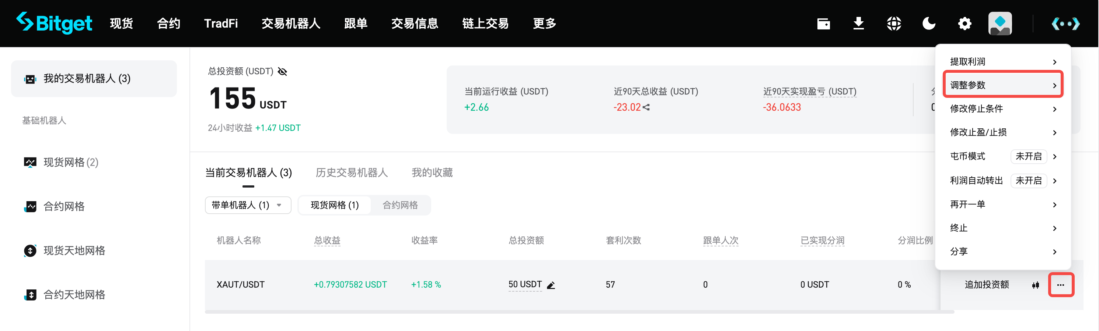
Task: Expand the 修改止盈/止损 chevron
Action: click(1056, 132)
